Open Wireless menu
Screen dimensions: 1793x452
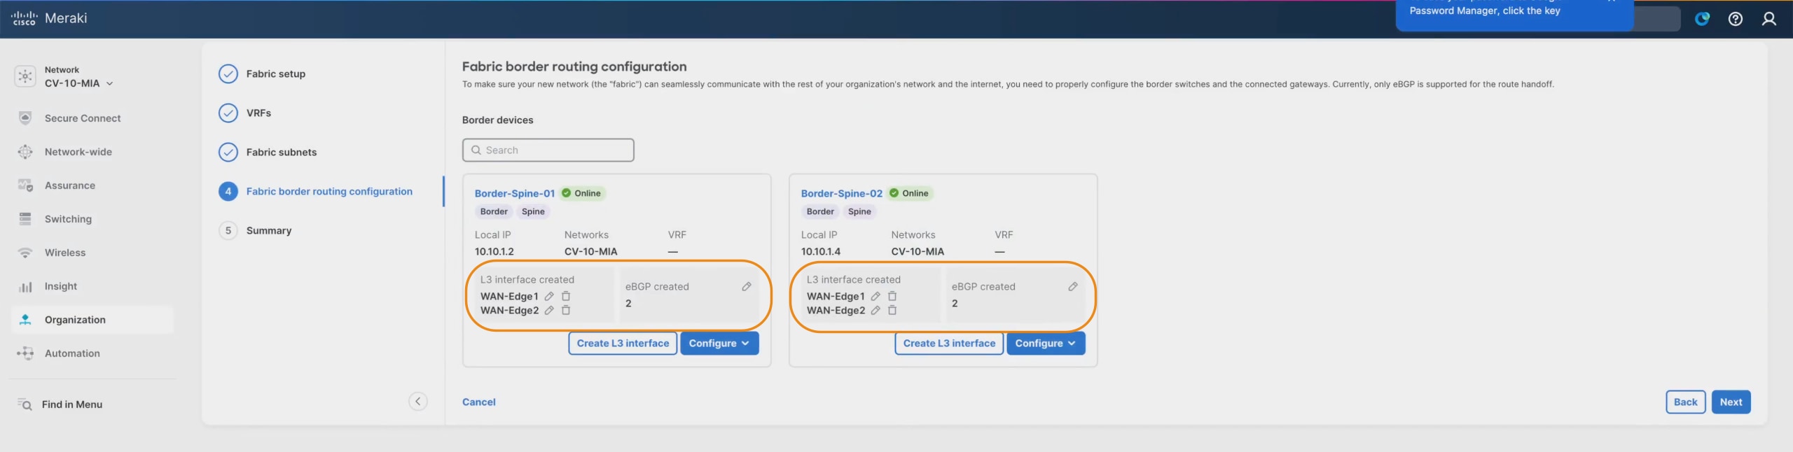pos(65,253)
